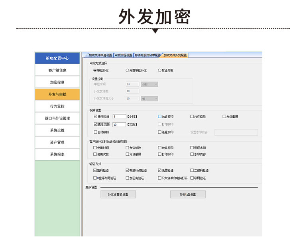Open 客户端信息 sidebar item
This screenshot has height=250, width=299.
57,70
